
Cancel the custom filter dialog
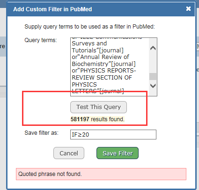point(69,153)
